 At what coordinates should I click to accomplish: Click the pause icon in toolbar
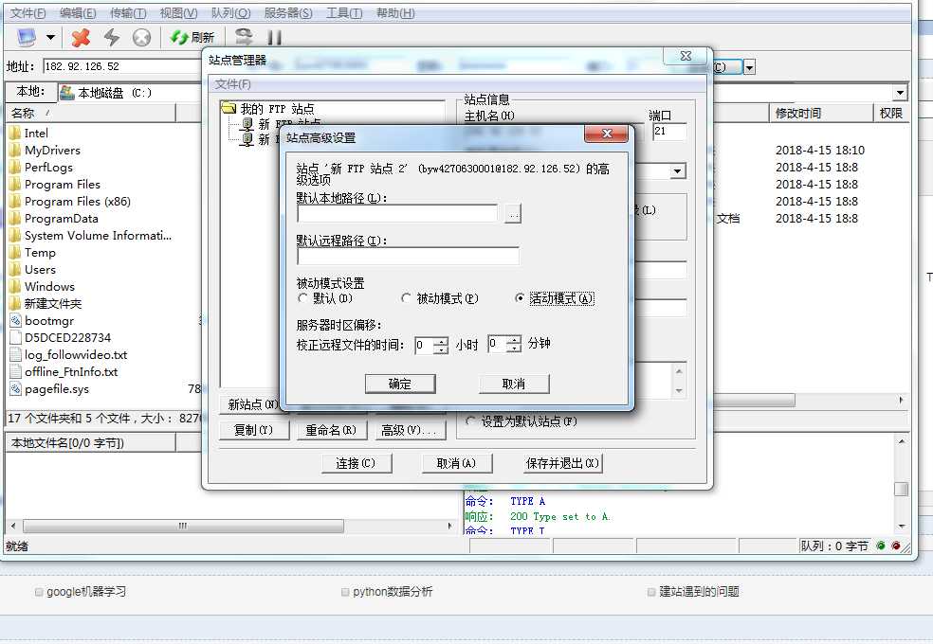coord(274,38)
